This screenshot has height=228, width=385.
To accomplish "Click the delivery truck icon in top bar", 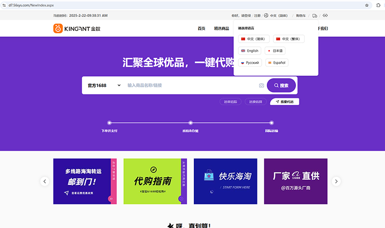I will (x=315, y=15).
